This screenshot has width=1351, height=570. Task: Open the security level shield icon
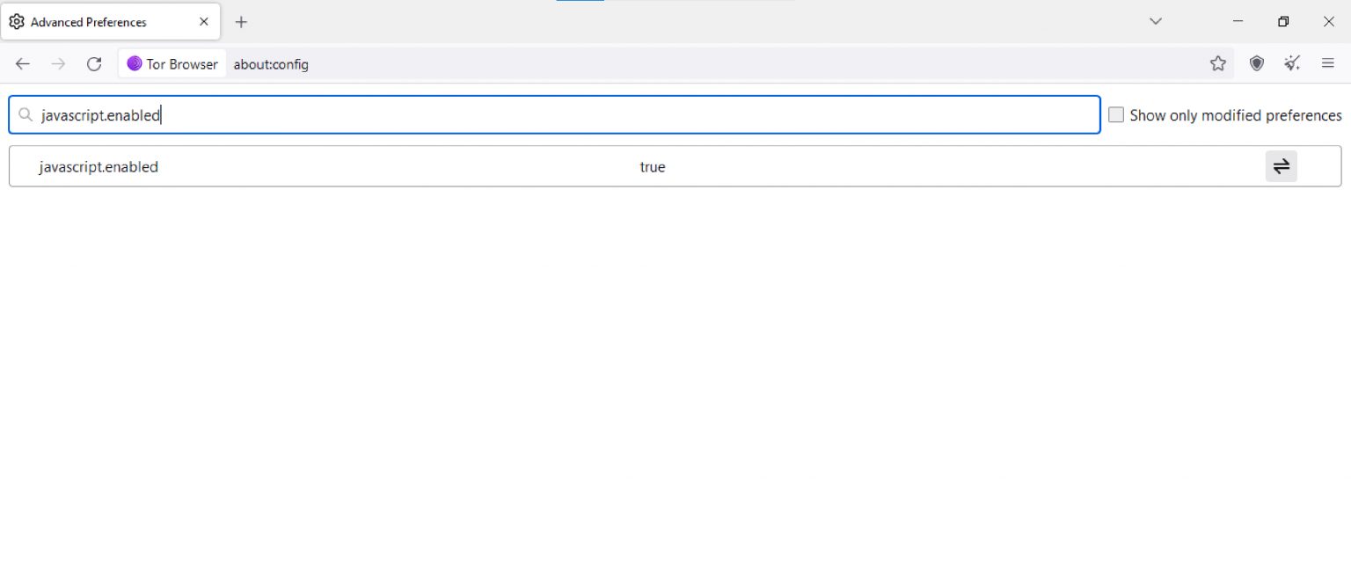tap(1256, 63)
